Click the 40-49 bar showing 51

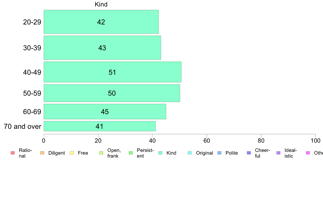click(113, 72)
